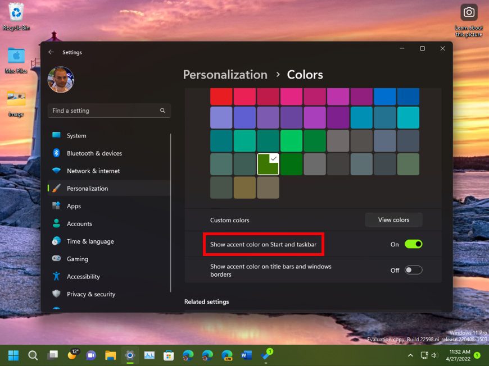The image size is (489, 366).
Task: Open Task View on the taskbar
Action: (x=52, y=355)
